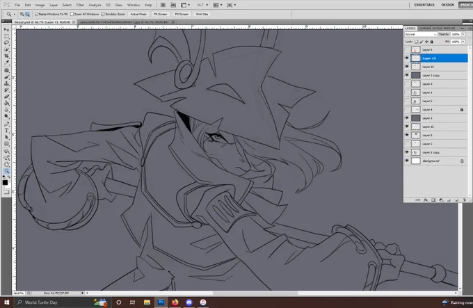Toggle visibility of Layer 3 copy
473x308 pixels.
coord(407,75)
